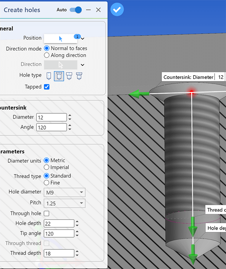Select Metric diameter units
The width and height of the screenshot is (226, 269).
coord(47,160)
